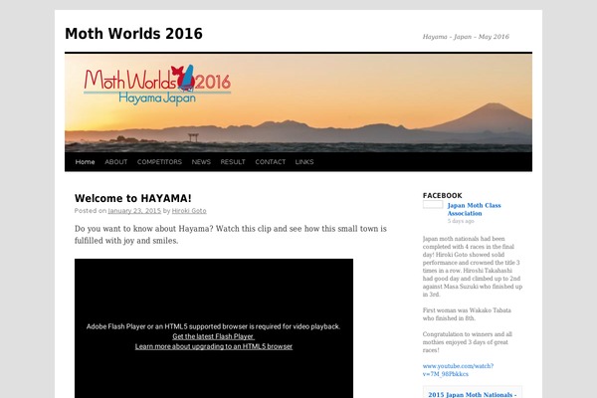The height and width of the screenshot is (398, 597).
Task: Click the Moth Worlds 2016 site title
Action: pos(133,34)
